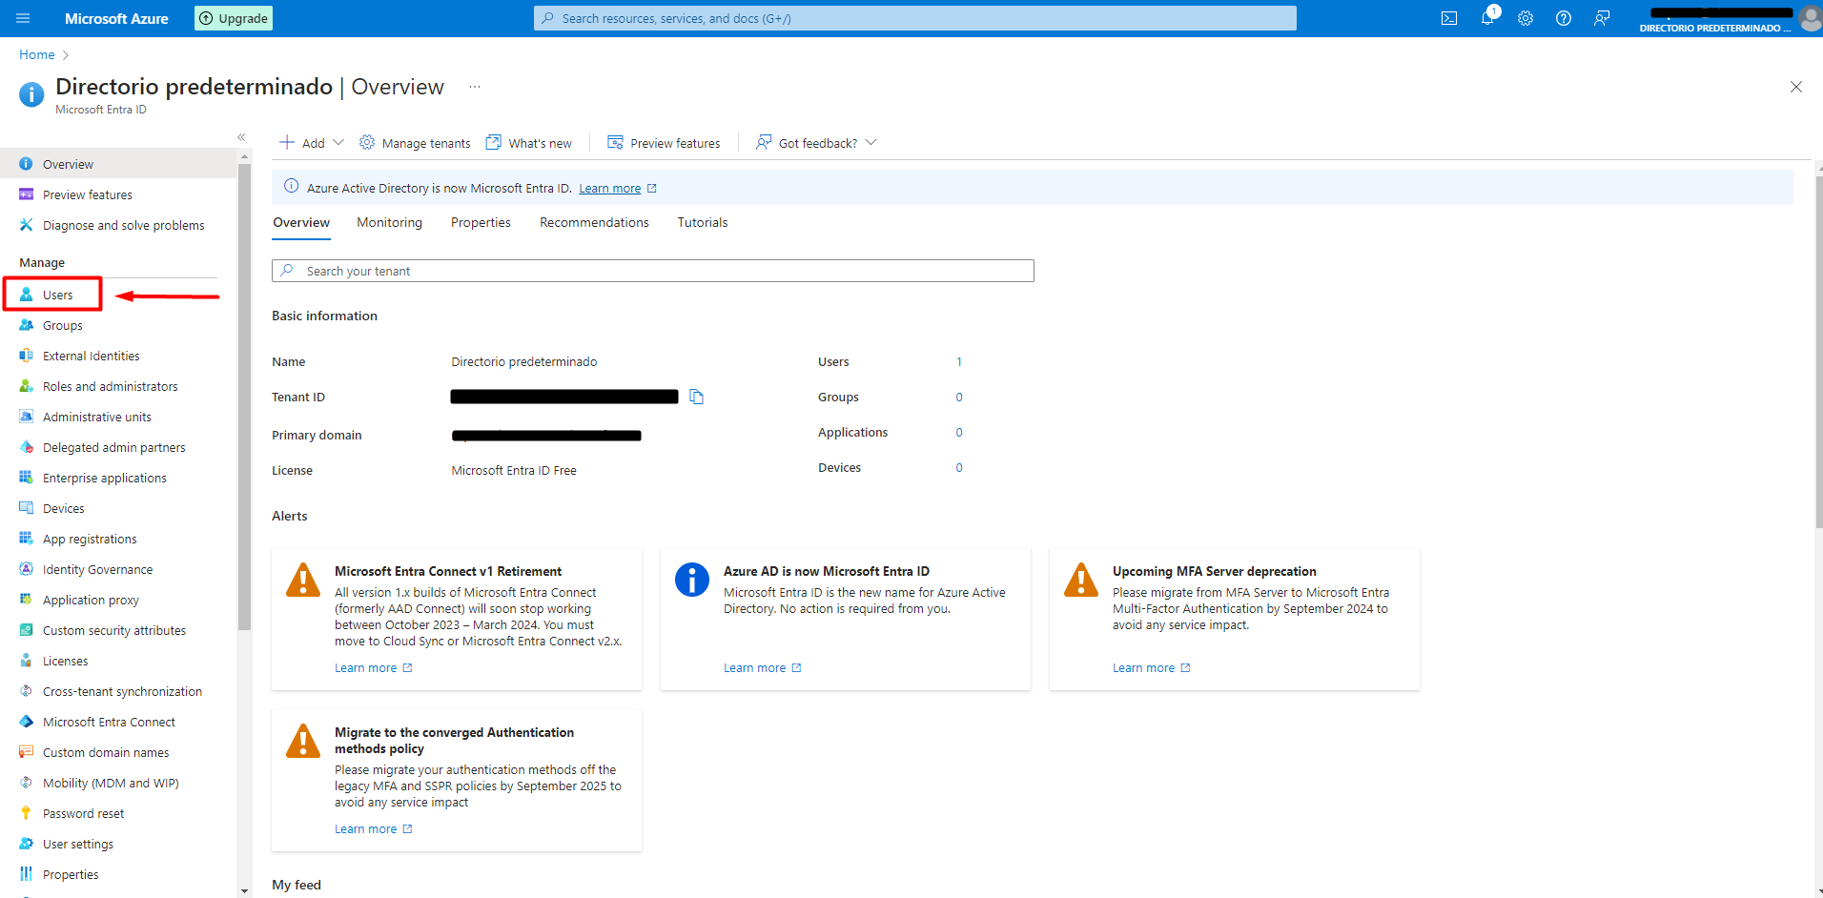The image size is (1823, 898).
Task: Click the feedback icon in top bar
Action: (1602, 18)
